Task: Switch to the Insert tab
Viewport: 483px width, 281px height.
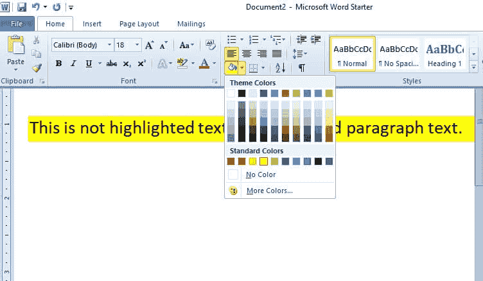Action: 92,24
